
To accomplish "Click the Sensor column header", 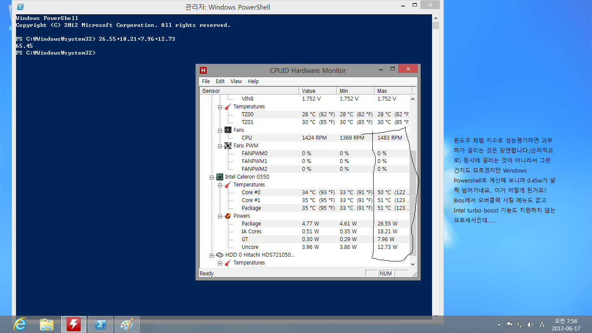I will click(x=250, y=91).
